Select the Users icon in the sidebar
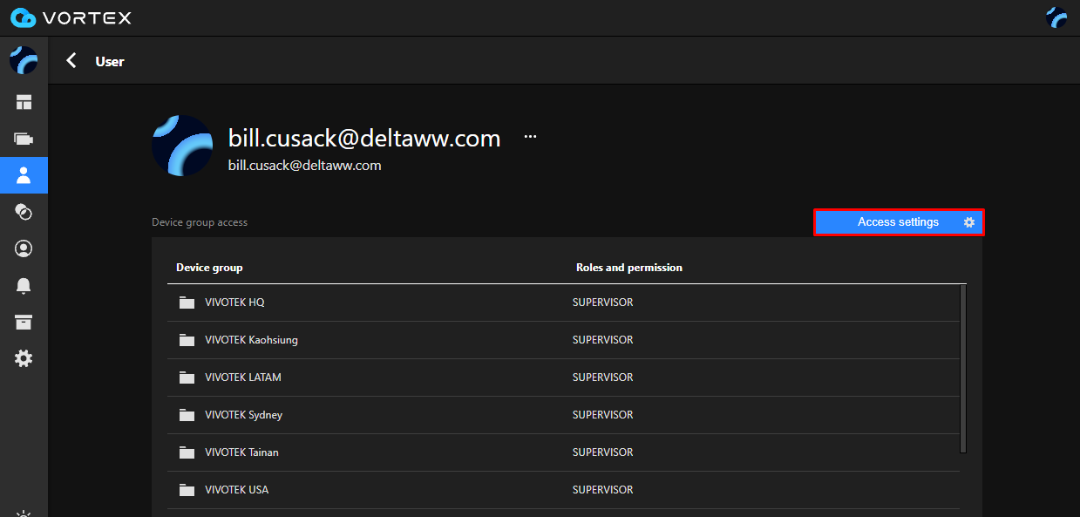Image resolution: width=1080 pixels, height=517 pixels. 24,175
